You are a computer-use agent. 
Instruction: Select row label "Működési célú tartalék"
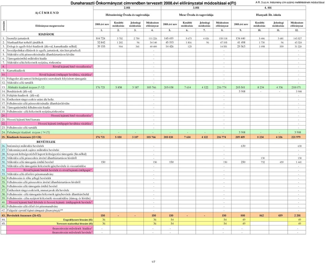[20, 83]
